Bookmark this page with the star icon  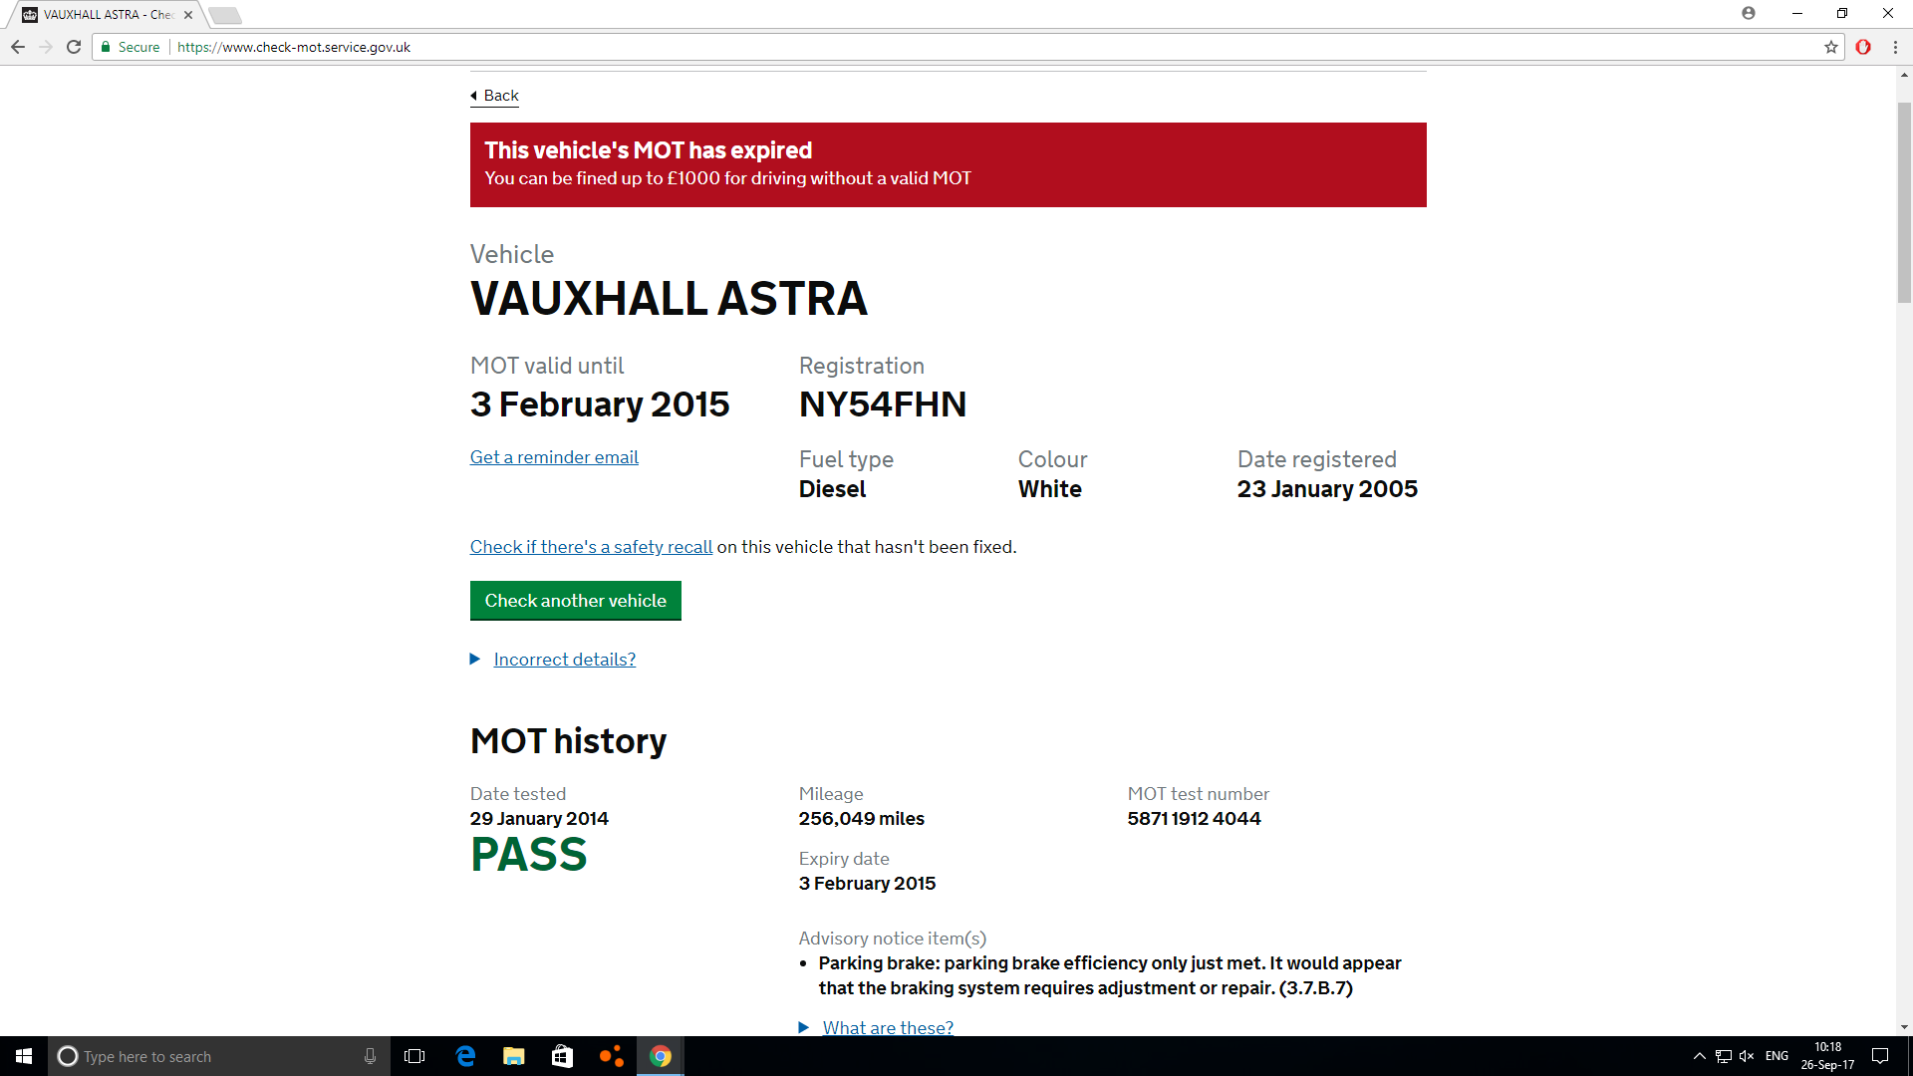point(1831,47)
